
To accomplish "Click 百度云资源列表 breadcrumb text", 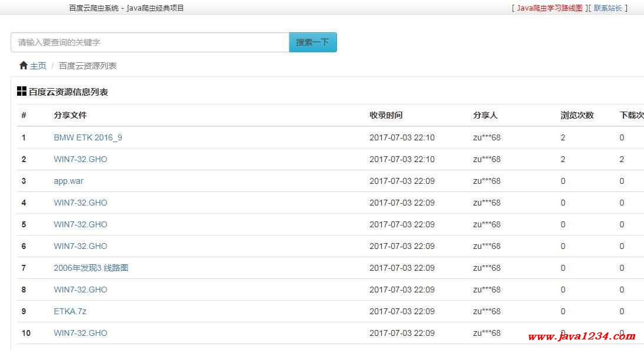I will [88, 66].
